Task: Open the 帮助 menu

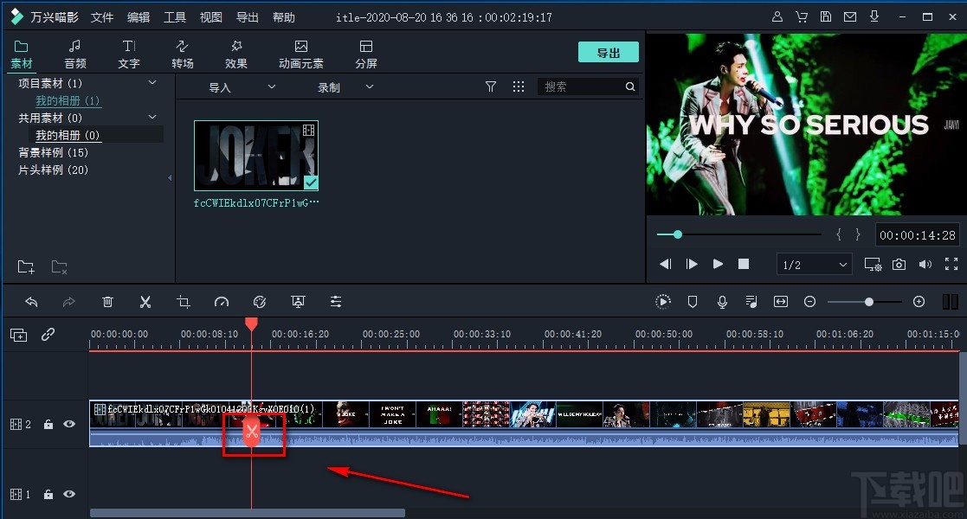Action: point(284,17)
